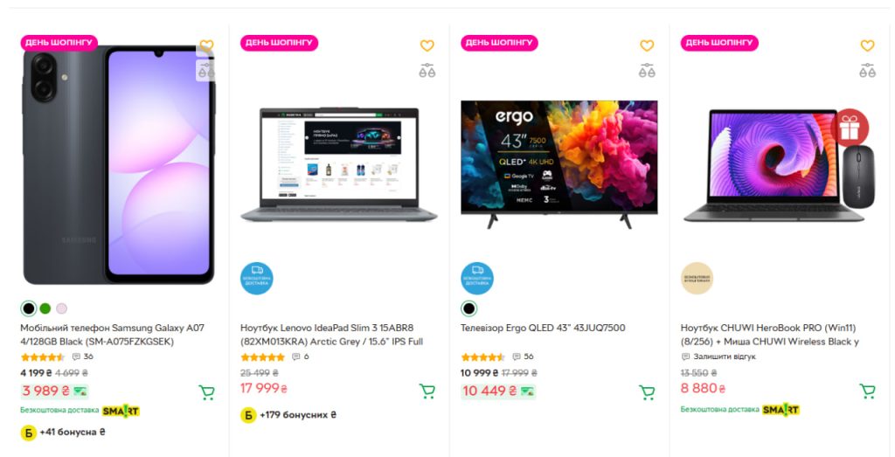The image size is (895, 457).
Task: Add Lenovo IdeaPad Slim 3 to wishlist
Action: [x=427, y=45]
